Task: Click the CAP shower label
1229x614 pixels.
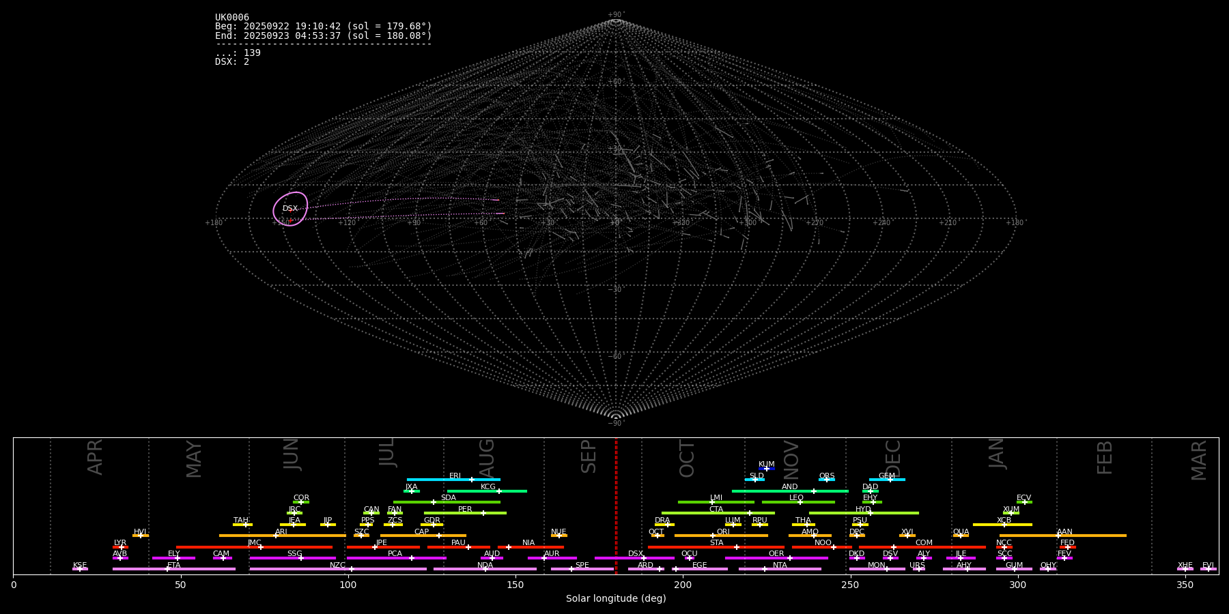Action: click(421, 532)
